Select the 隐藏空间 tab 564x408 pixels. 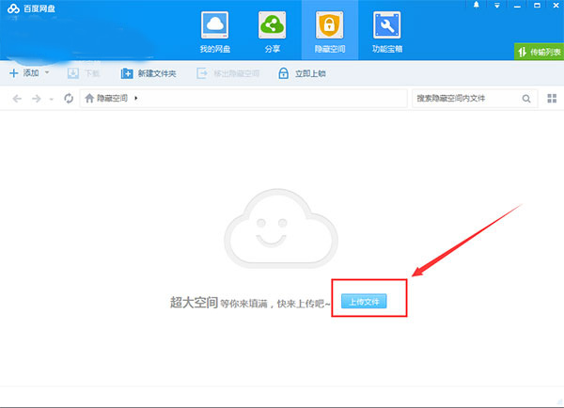tap(330, 32)
